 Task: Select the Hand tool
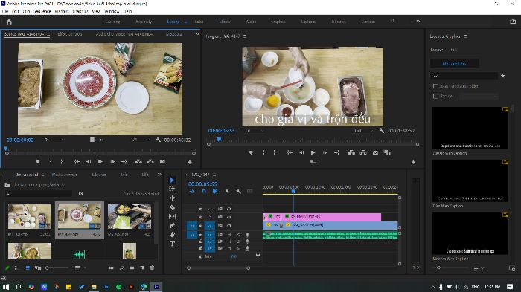pos(172,235)
